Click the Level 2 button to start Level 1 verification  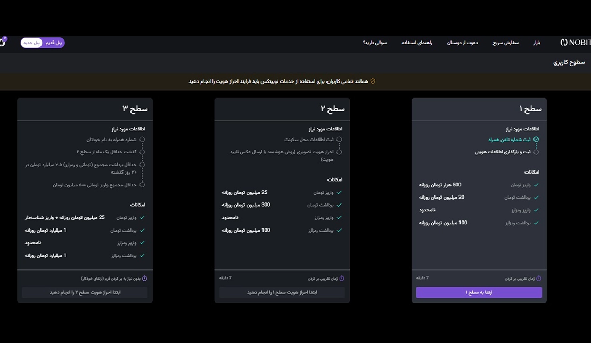(x=281, y=292)
